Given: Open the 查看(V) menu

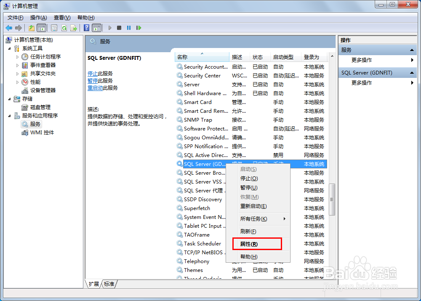Looking at the screenshot, I should [61, 17].
